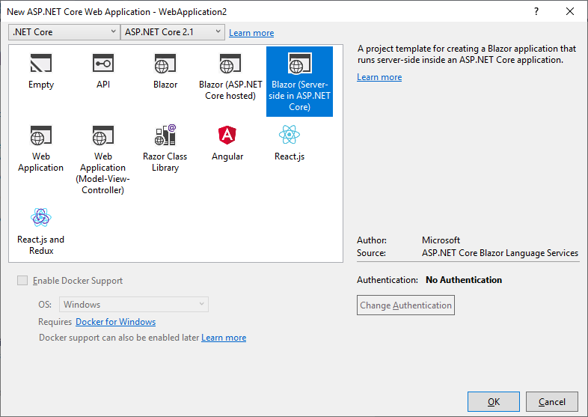
Task: Open the OS Windows dropdown
Action: pos(133,305)
